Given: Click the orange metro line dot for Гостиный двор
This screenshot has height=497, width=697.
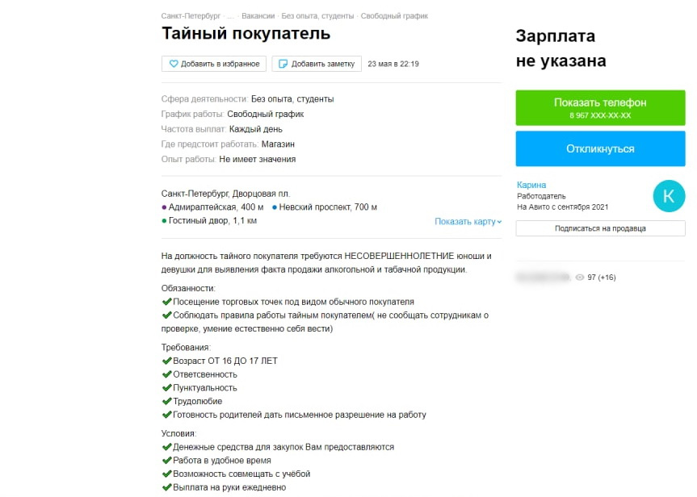Looking at the screenshot, I should pyautogui.click(x=163, y=222).
